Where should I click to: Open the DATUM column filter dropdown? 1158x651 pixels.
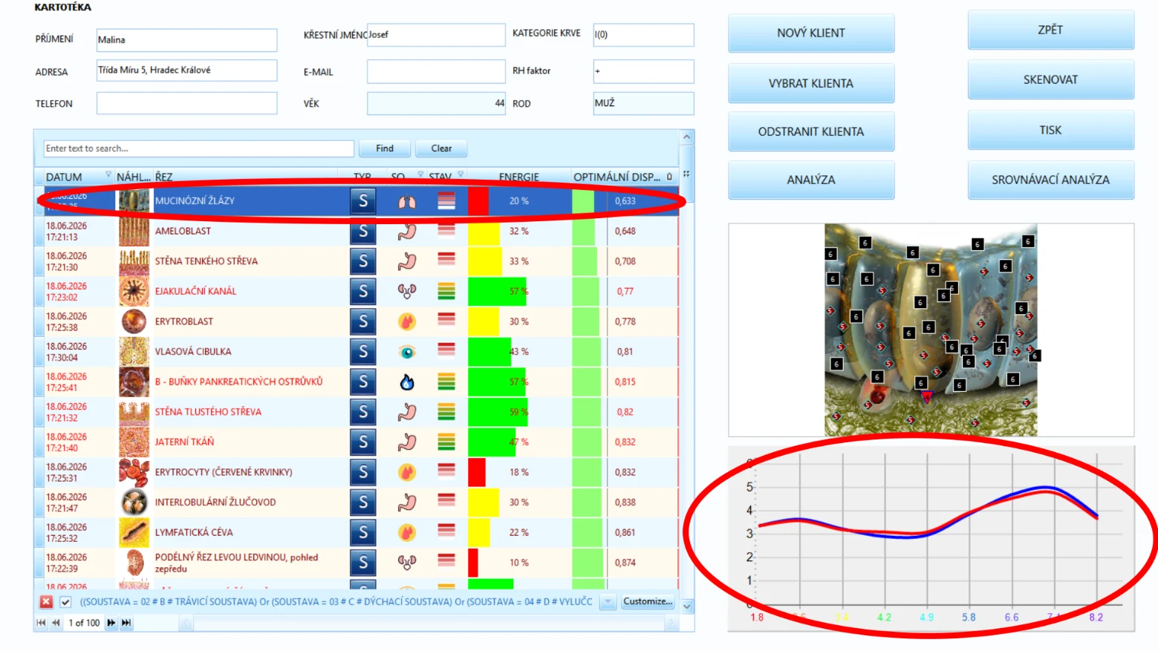pos(108,175)
